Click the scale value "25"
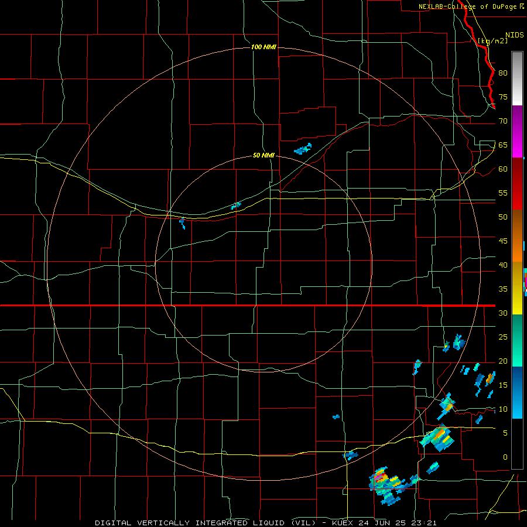The width and height of the screenshot is (527, 527). [x=503, y=337]
